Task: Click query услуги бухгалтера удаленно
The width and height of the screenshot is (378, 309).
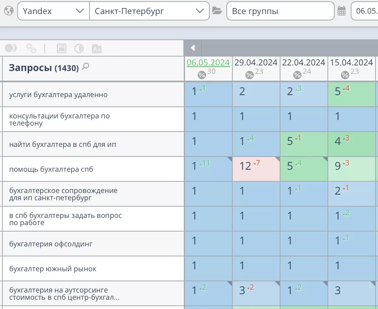Action: click(58, 95)
